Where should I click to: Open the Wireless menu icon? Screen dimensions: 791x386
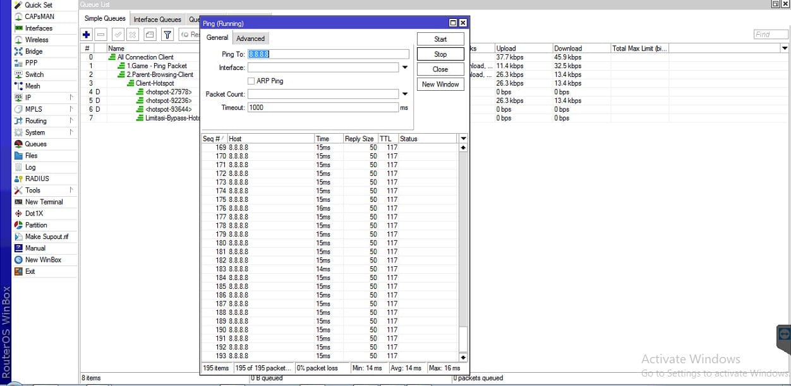click(19, 40)
